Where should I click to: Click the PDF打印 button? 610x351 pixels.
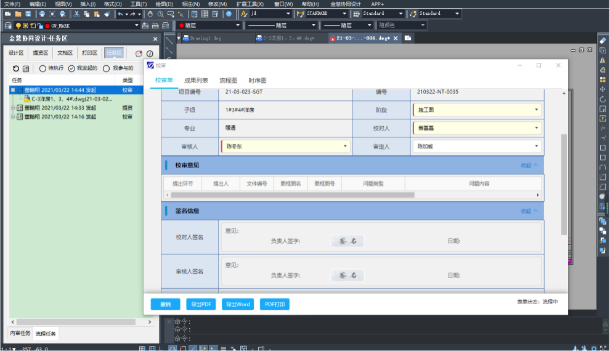[275, 304]
